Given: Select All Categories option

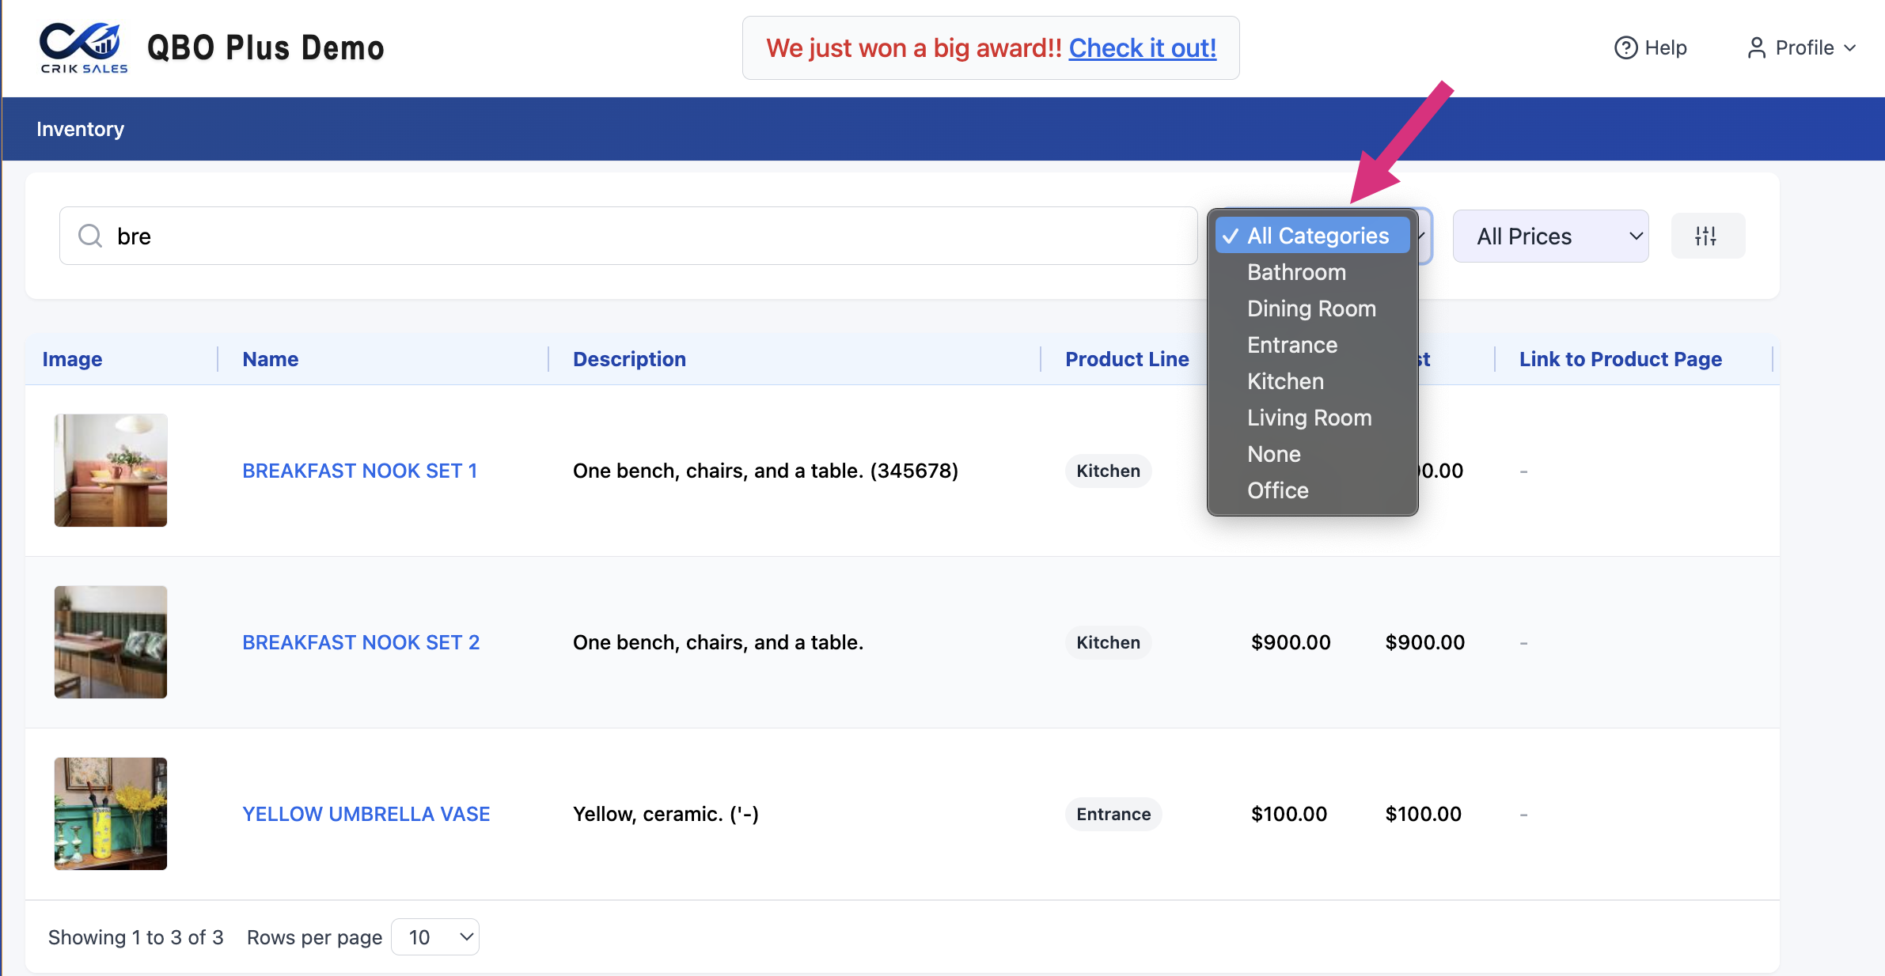Looking at the screenshot, I should (1312, 236).
